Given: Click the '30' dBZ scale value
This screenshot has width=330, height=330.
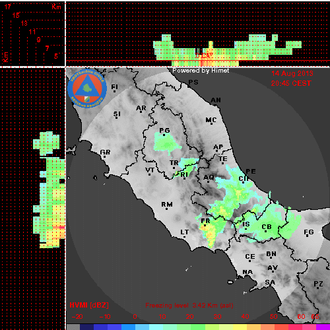Looking at the screenshot, I should tap(217, 317).
